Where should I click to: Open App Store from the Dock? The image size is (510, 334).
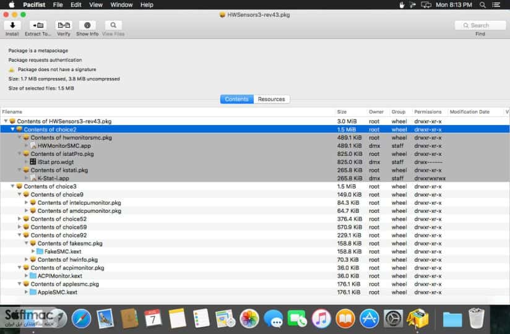(x=369, y=319)
